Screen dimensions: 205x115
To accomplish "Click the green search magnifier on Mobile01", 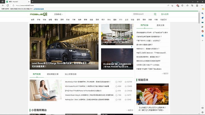I will 155,14.
